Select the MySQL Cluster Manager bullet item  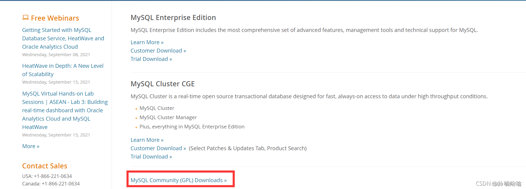168,117
